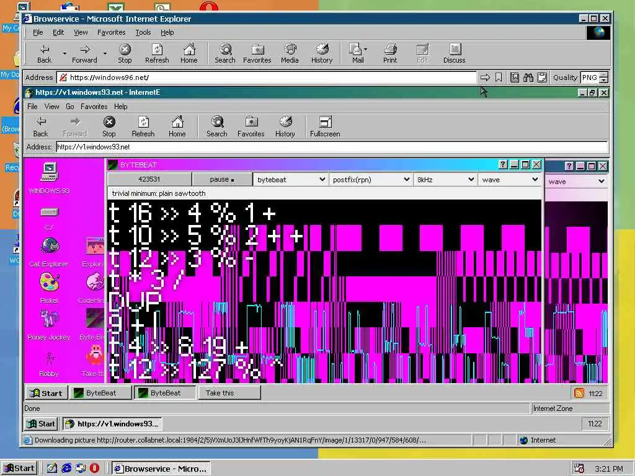635x476 pixels.
Task: Click Back in the outer Browservice toolbar
Action: coord(44,54)
